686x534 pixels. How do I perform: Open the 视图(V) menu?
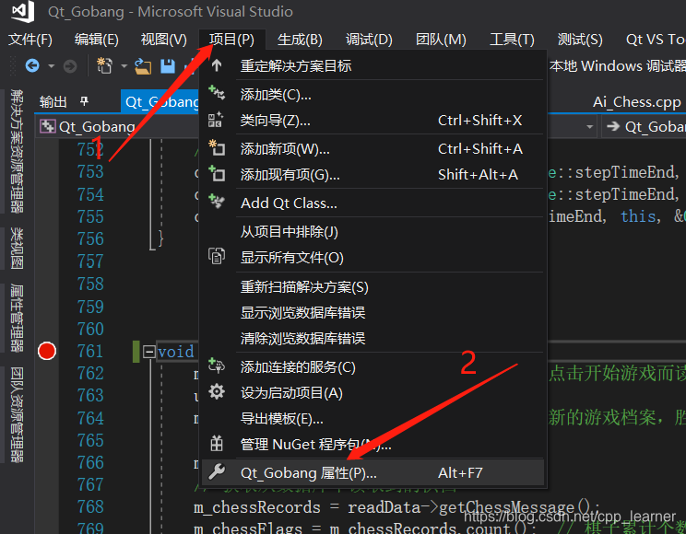[163, 40]
